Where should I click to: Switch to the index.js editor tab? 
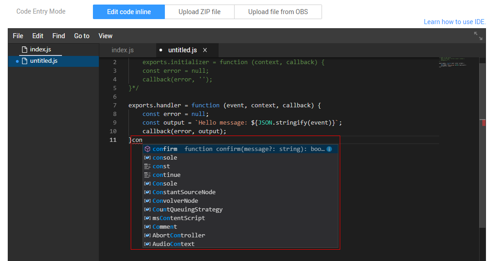pyautogui.click(x=123, y=50)
